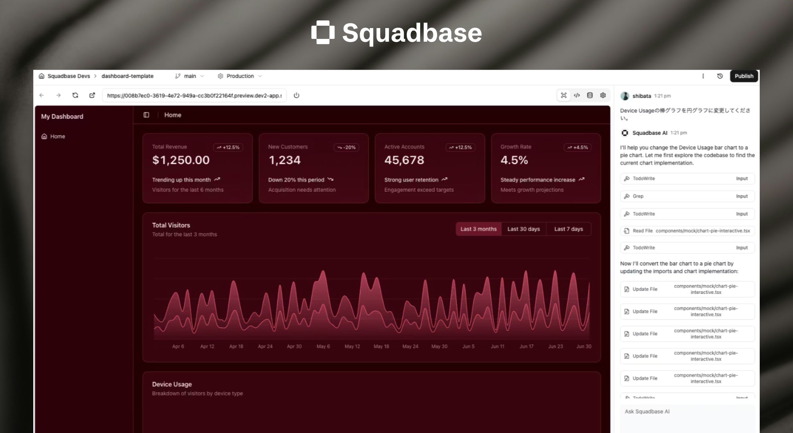Refresh the preview with the reload icon

75,95
